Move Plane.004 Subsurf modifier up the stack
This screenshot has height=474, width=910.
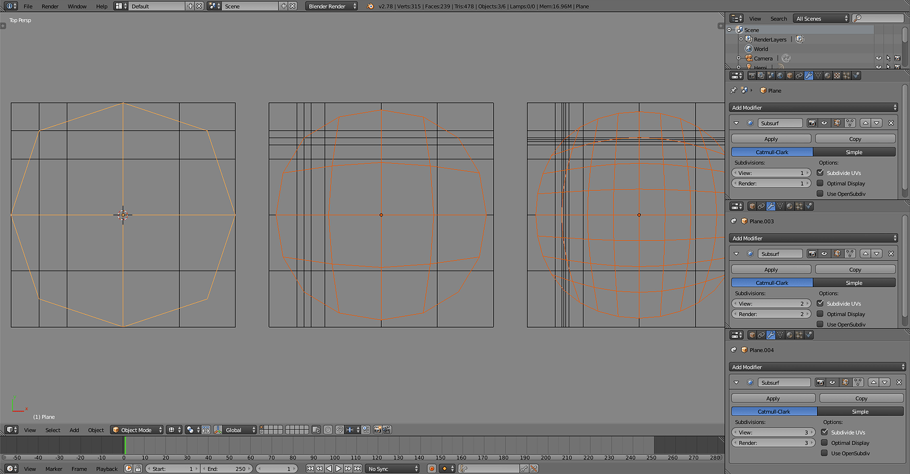pos(874,382)
